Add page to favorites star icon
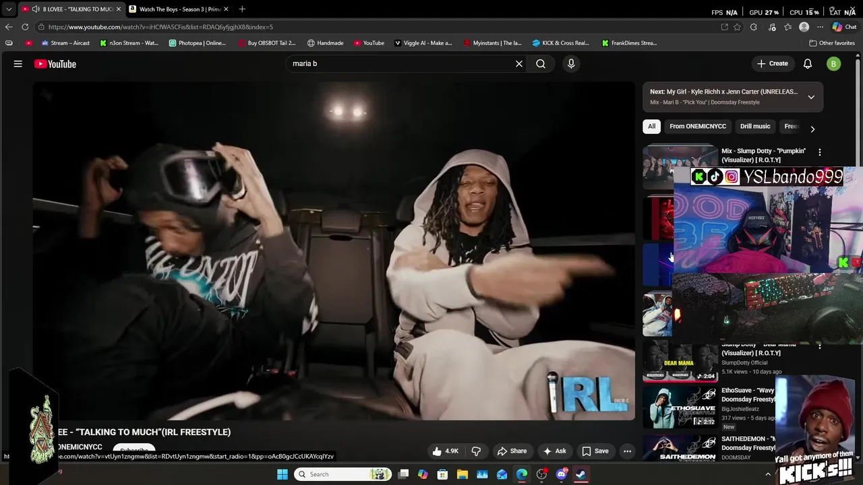This screenshot has height=485, width=863. click(737, 27)
